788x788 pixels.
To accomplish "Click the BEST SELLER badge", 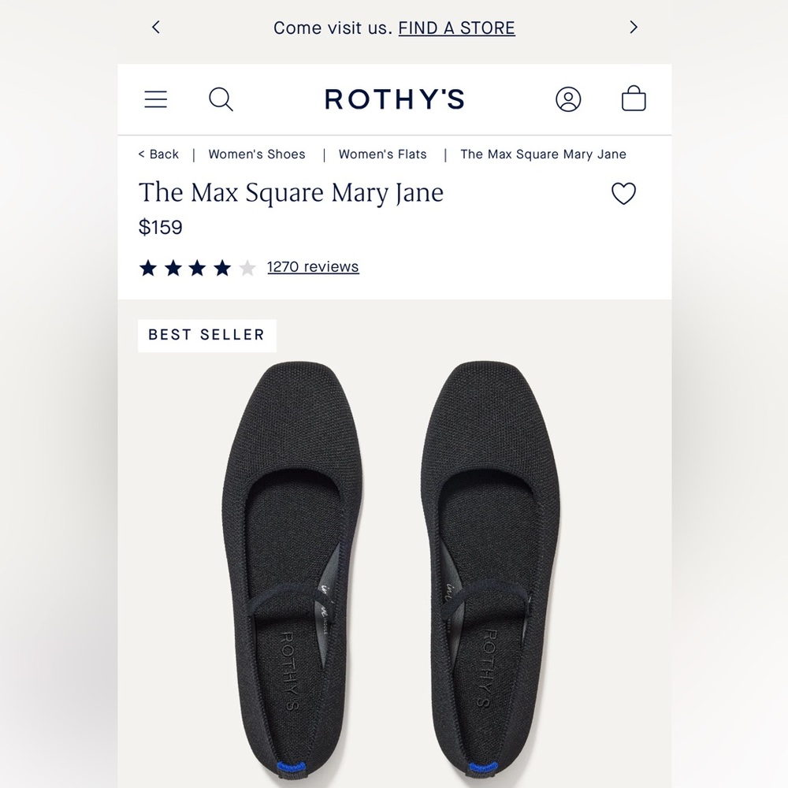I will pos(206,335).
